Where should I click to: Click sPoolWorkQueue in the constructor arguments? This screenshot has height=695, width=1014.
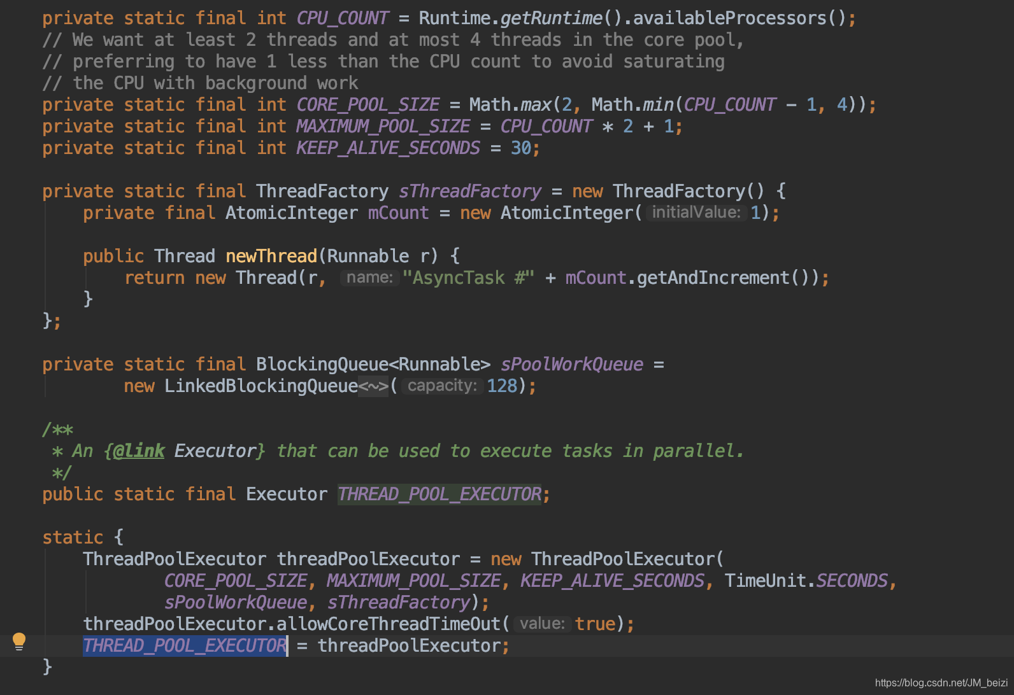tap(236, 603)
